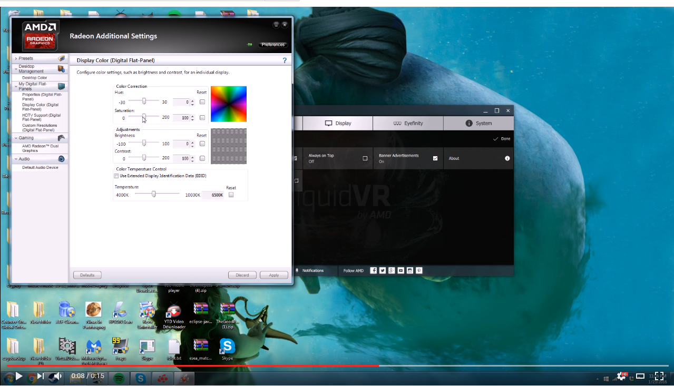The width and height of the screenshot is (674, 386).
Task: Enable Use Extended Display Identification Data (EDID)
Action: click(116, 176)
